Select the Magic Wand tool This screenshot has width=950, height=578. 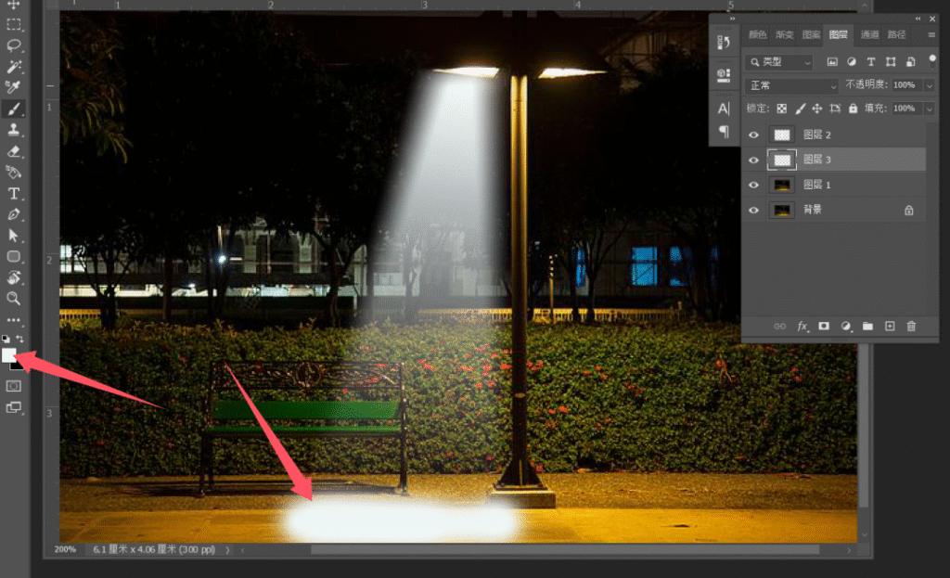click(x=13, y=66)
